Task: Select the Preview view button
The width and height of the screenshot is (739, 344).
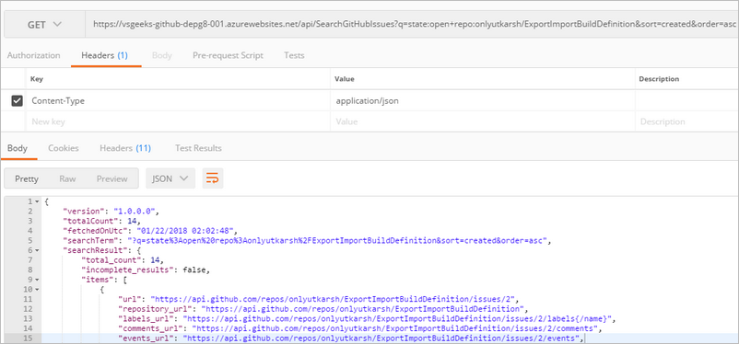Action: (112, 178)
